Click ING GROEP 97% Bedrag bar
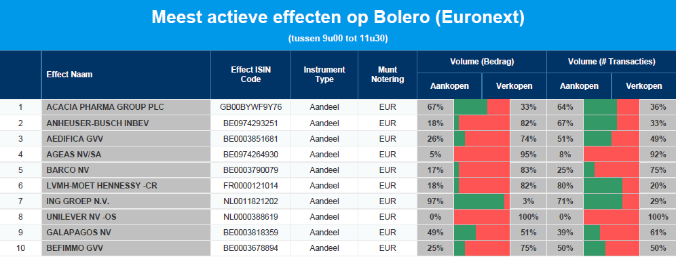The height and width of the screenshot is (257, 676). 482,201
